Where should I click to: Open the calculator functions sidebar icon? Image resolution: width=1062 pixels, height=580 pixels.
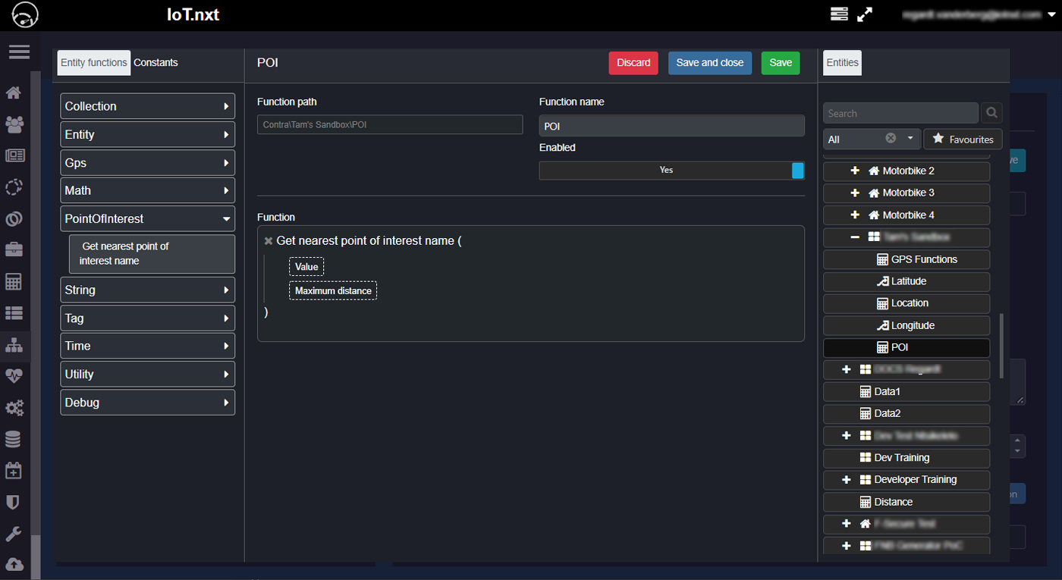(x=13, y=281)
